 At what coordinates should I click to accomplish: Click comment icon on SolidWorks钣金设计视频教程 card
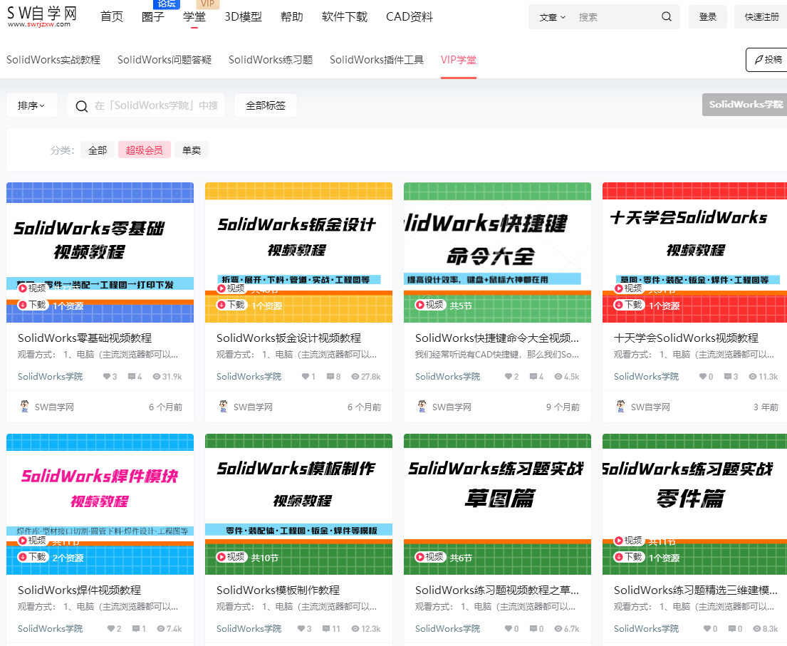click(330, 377)
